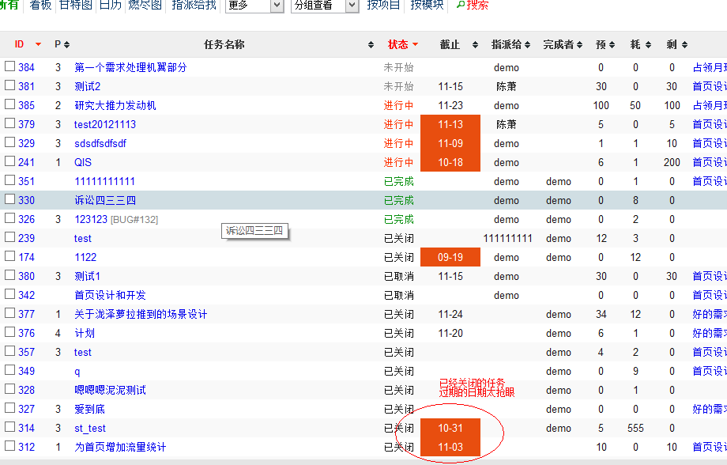
Task: Tick the checkbox for task 312
Action: [10, 446]
